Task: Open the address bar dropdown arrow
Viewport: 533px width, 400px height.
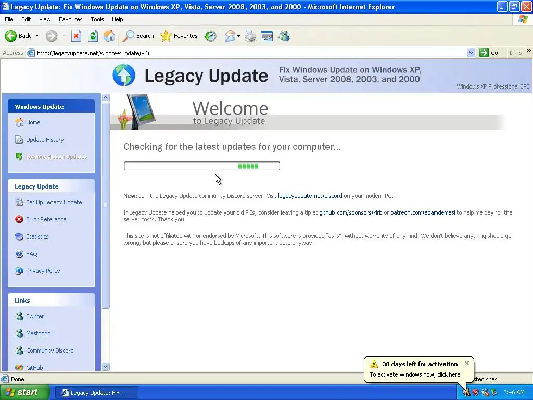Action: (x=471, y=53)
